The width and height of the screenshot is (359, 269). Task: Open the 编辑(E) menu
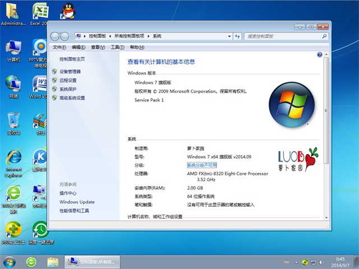[x=79, y=47]
